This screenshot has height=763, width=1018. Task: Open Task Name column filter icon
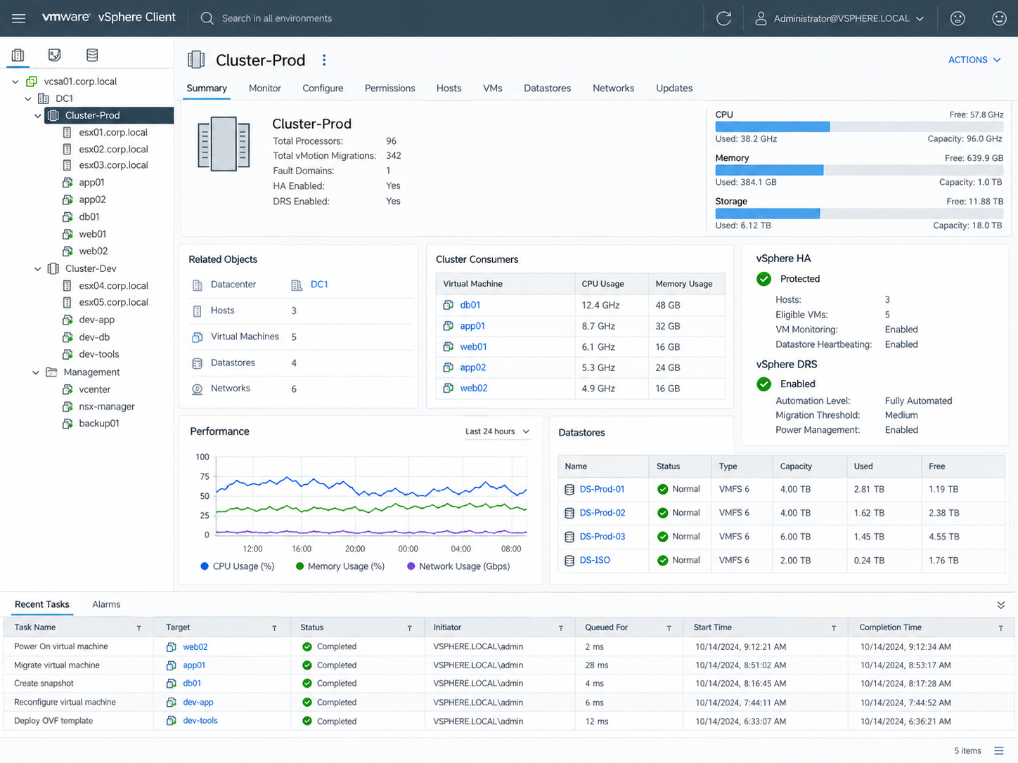pyautogui.click(x=138, y=628)
